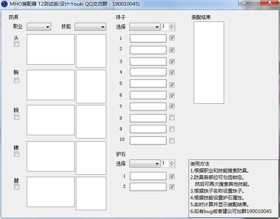Viewport: 280px width, 219px height.
Task: Uncheck the checkbox for bead slot 1
Action: click(x=172, y=38)
